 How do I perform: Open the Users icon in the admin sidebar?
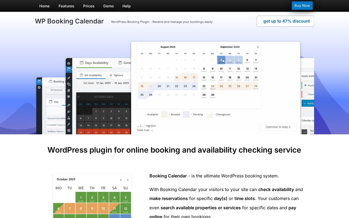(x=69, y=118)
